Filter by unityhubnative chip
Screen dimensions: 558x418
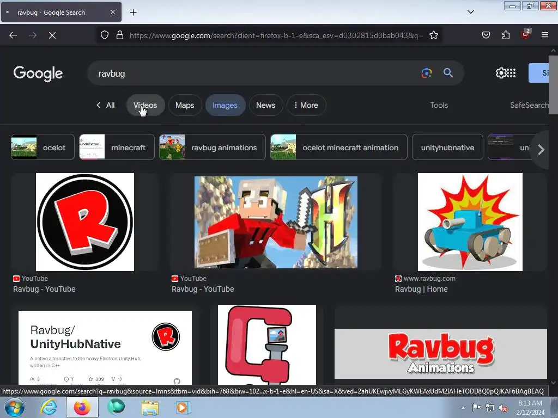coord(447,147)
